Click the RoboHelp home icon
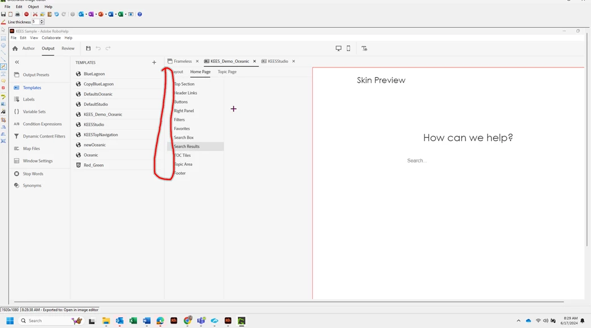 click(15, 48)
